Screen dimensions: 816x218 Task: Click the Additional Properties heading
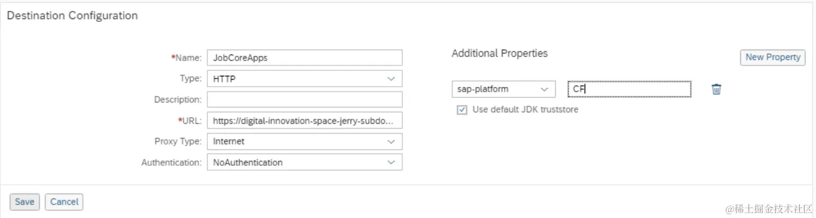click(499, 53)
